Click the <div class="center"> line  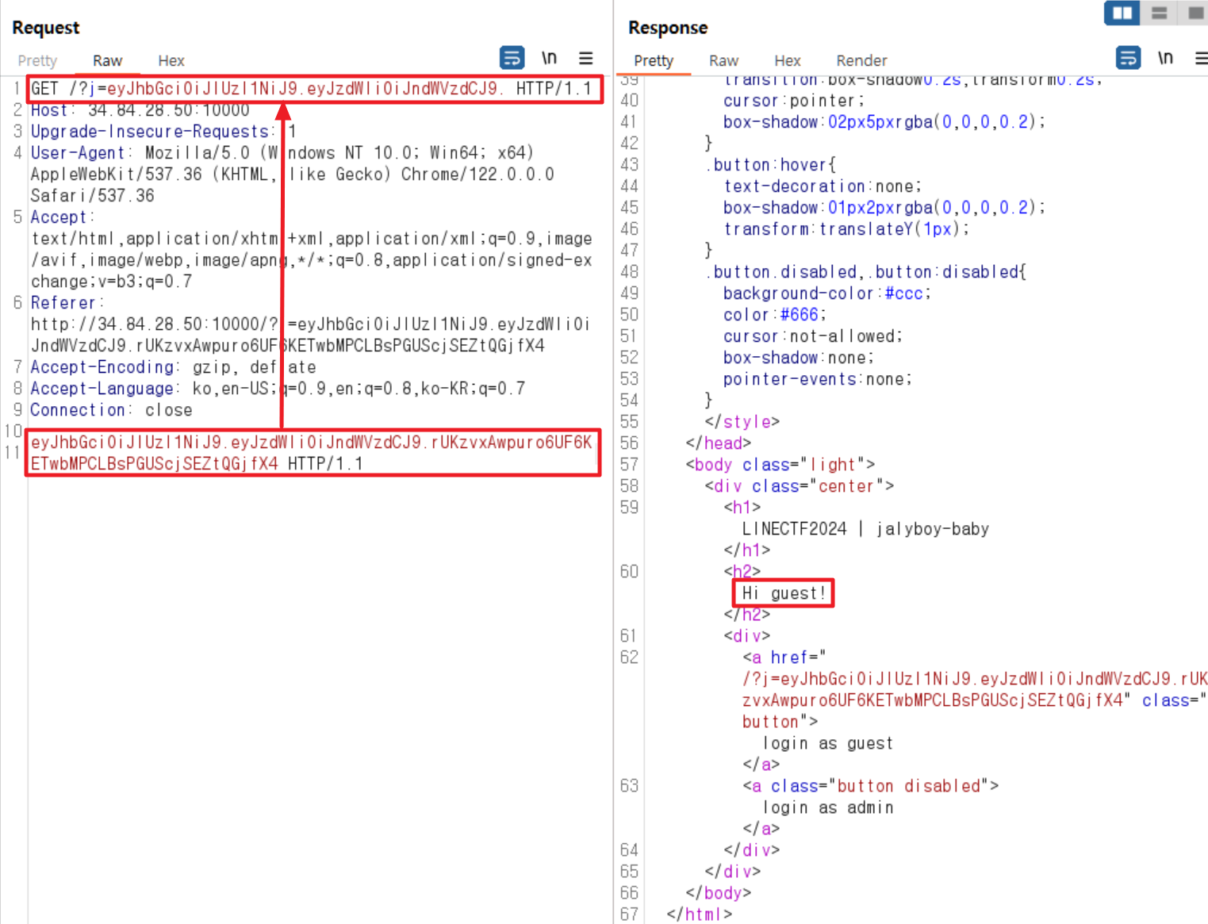point(799,486)
